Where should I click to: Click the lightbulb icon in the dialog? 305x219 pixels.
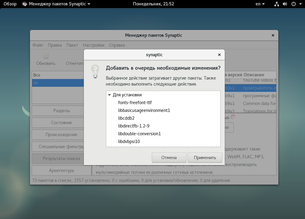(95, 72)
